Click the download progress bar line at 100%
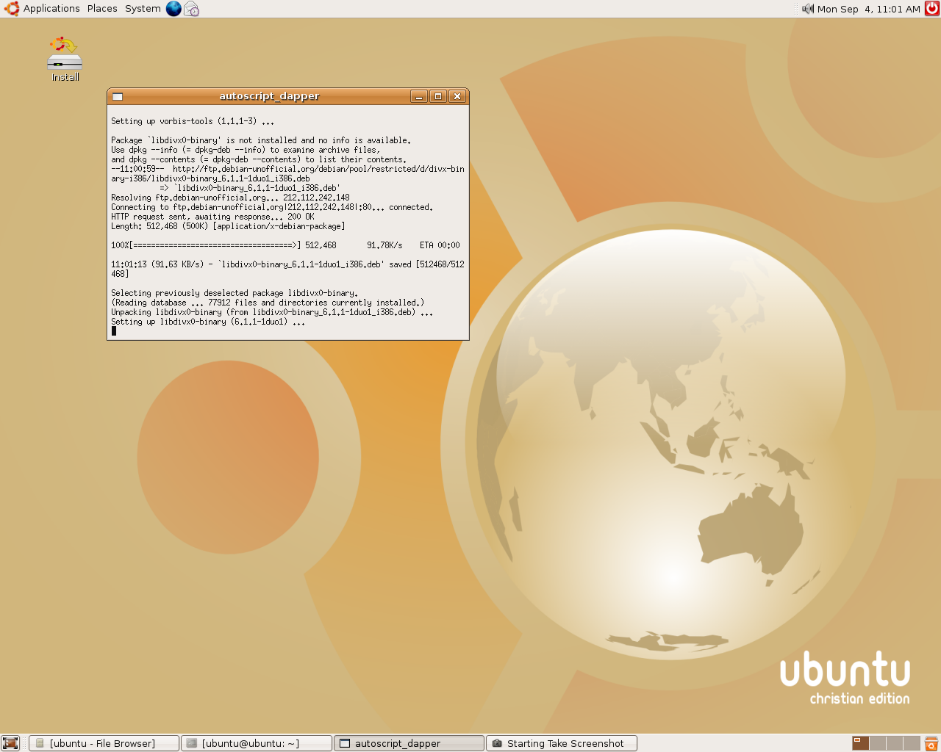The width and height of the screenshot is (941, 752). pyautogui.click(x=285, y=245)
